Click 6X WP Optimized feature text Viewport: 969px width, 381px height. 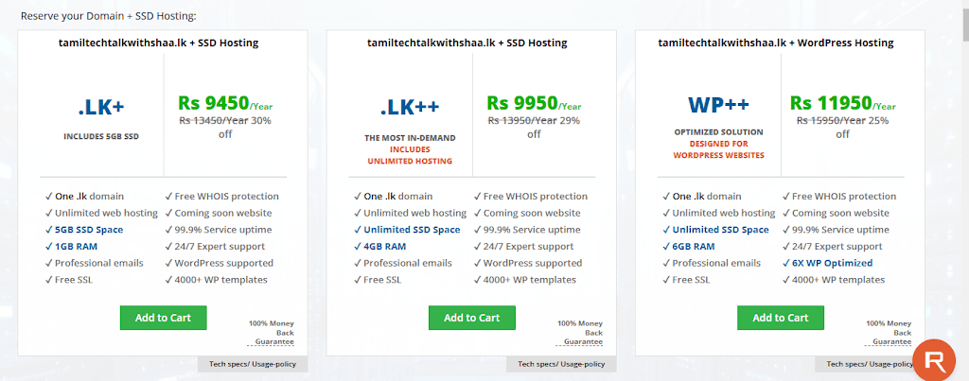(833, 263)
